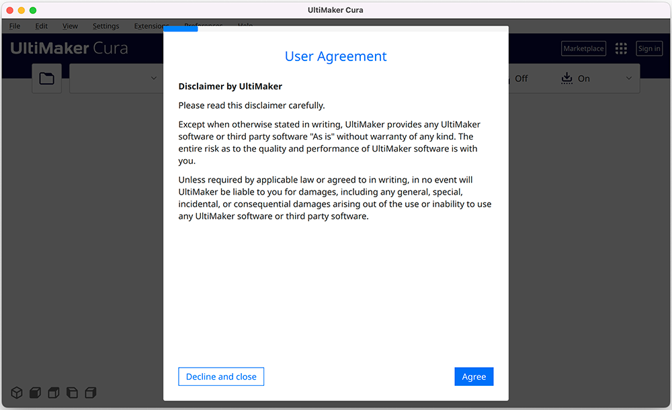672x410 pixels.
Task: Open the Settings menu
Action: click(106, 26)
